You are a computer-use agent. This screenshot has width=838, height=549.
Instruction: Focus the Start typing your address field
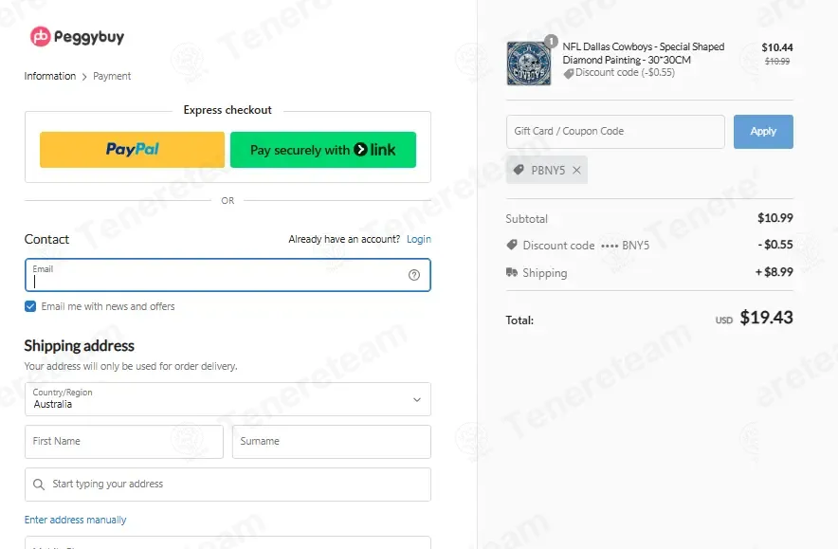tap(228, 485)
